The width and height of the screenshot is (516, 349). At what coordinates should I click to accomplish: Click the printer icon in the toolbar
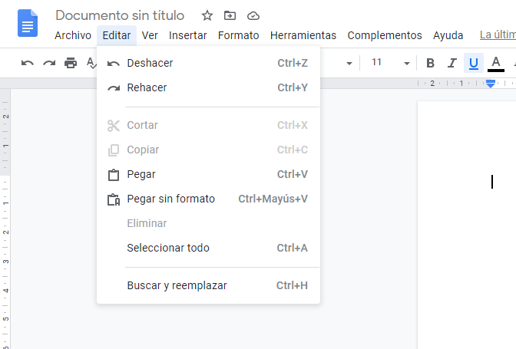(71, 63)
